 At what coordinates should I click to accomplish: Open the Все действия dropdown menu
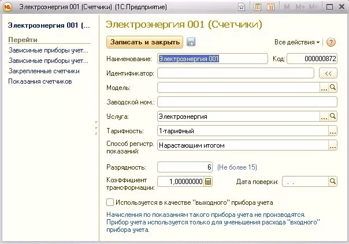click(297, 42)
